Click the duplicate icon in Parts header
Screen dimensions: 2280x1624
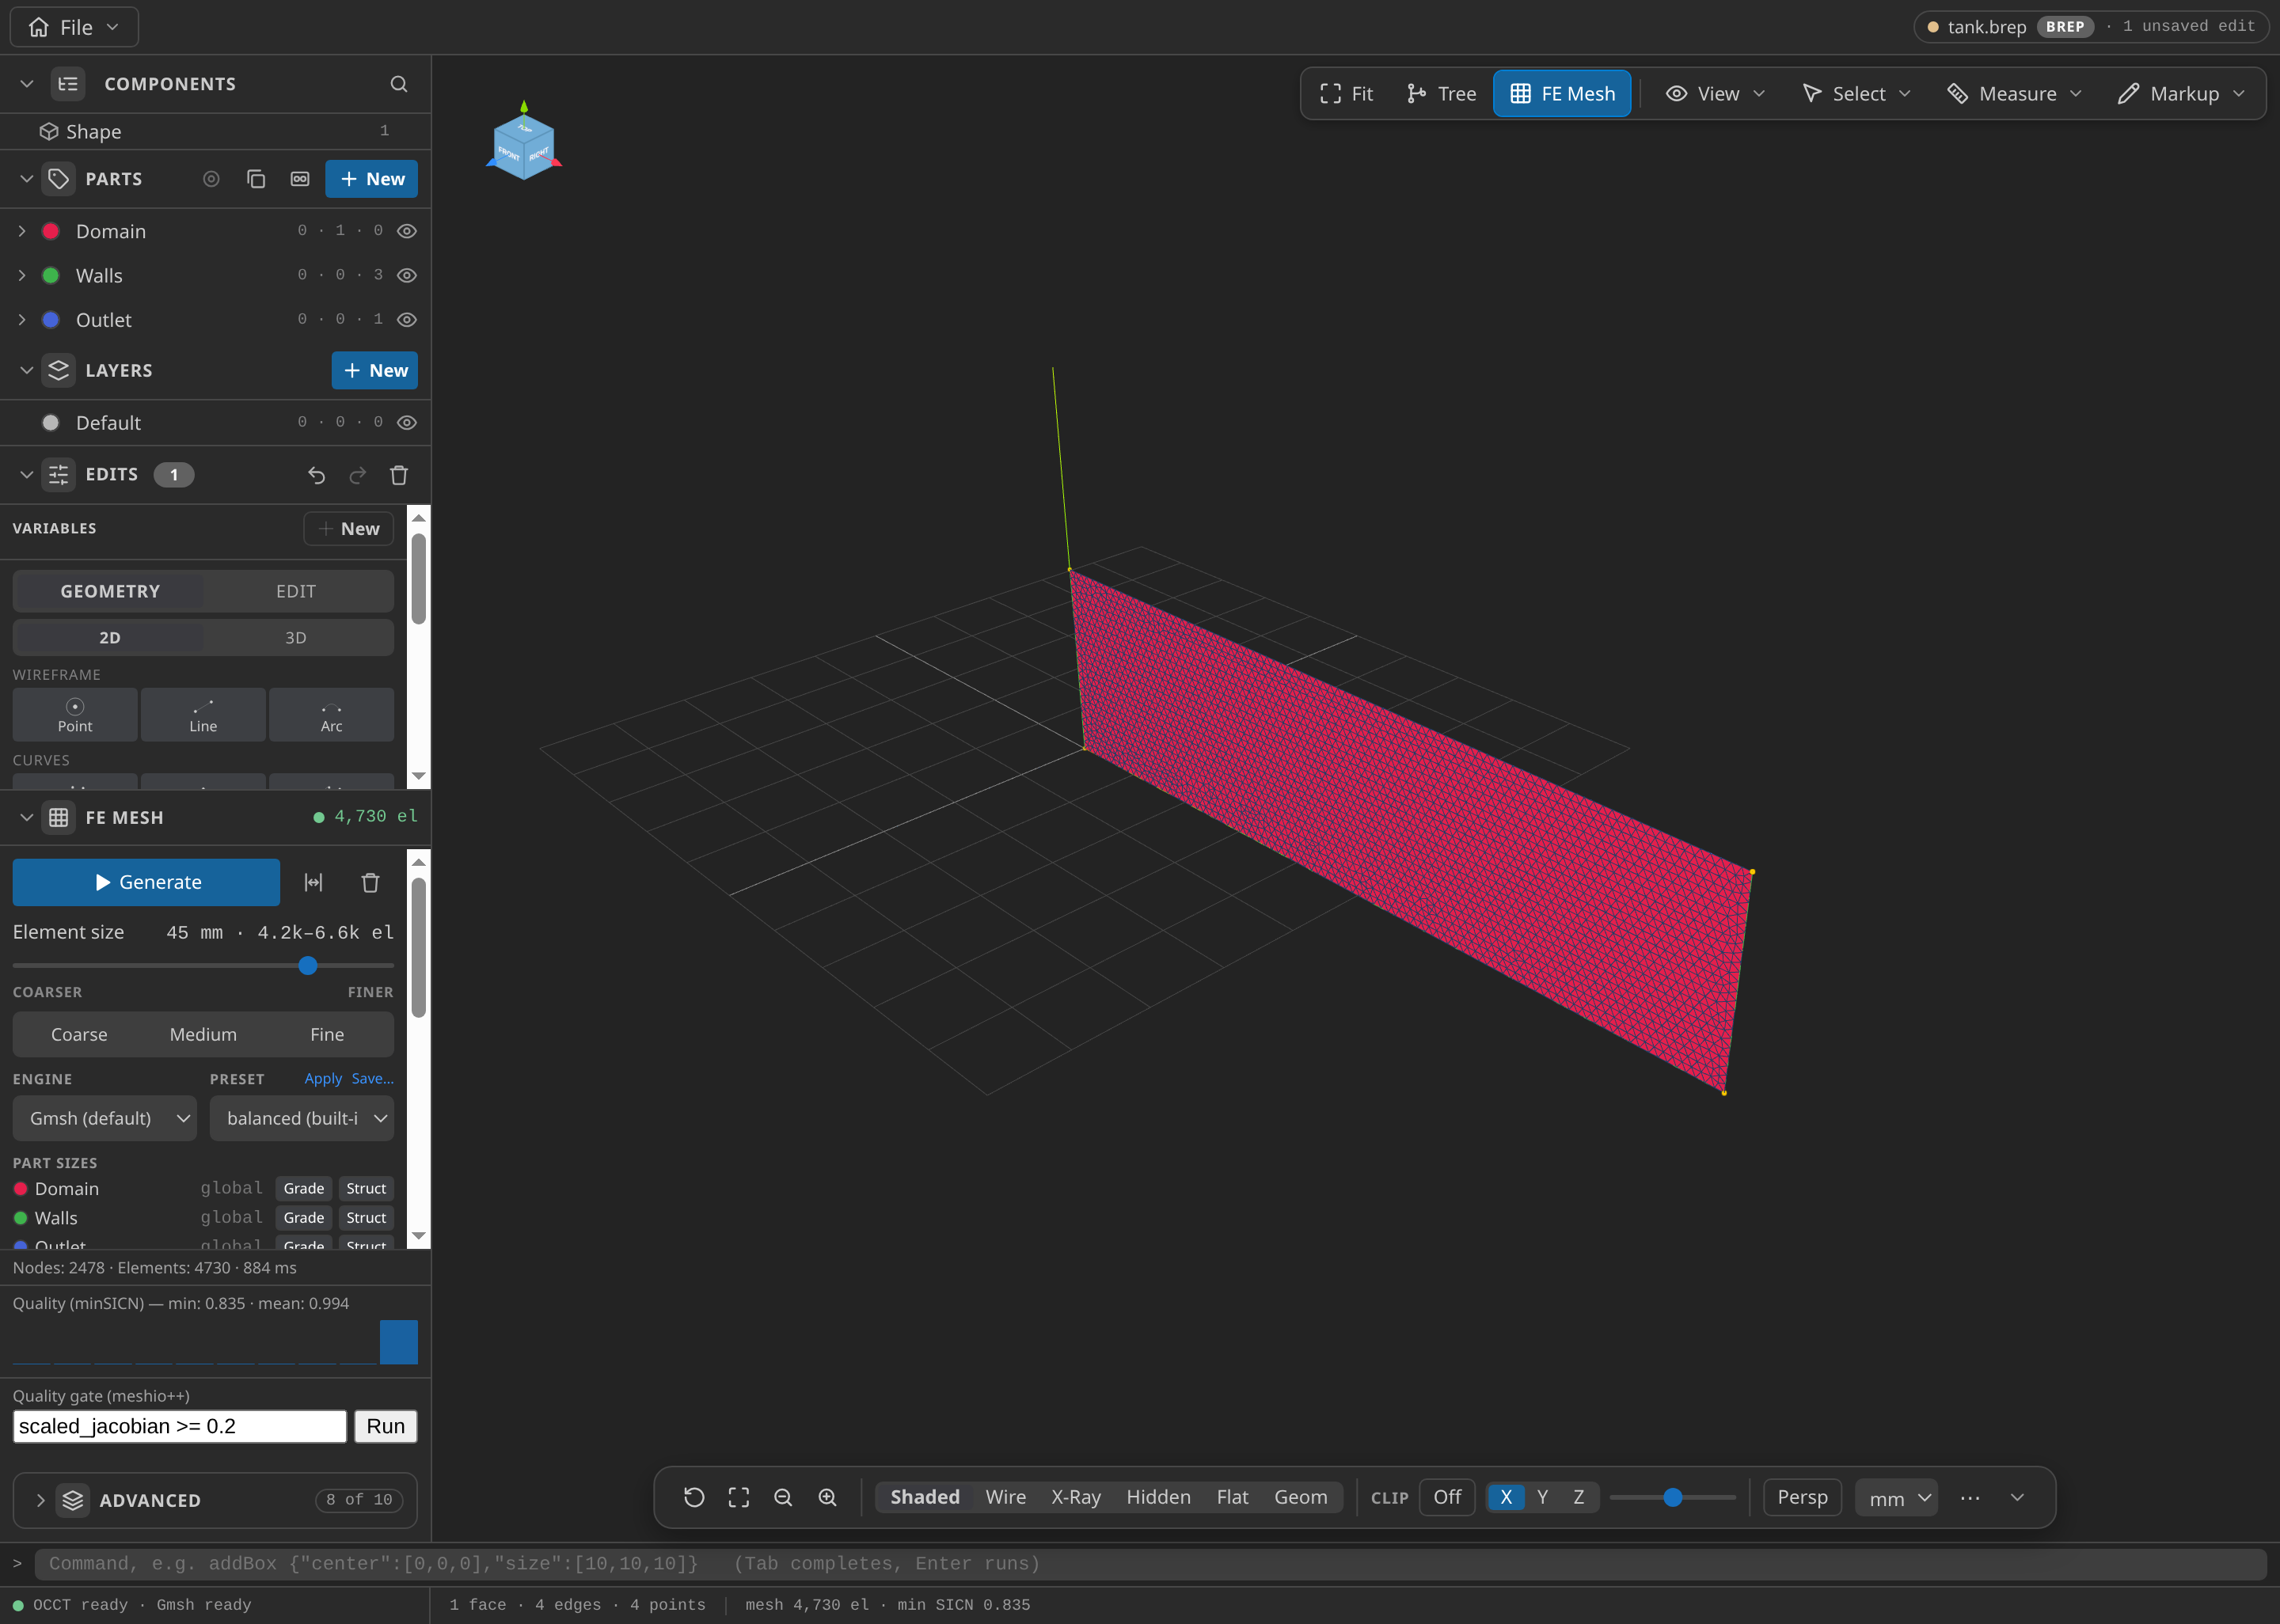point(256,179)
